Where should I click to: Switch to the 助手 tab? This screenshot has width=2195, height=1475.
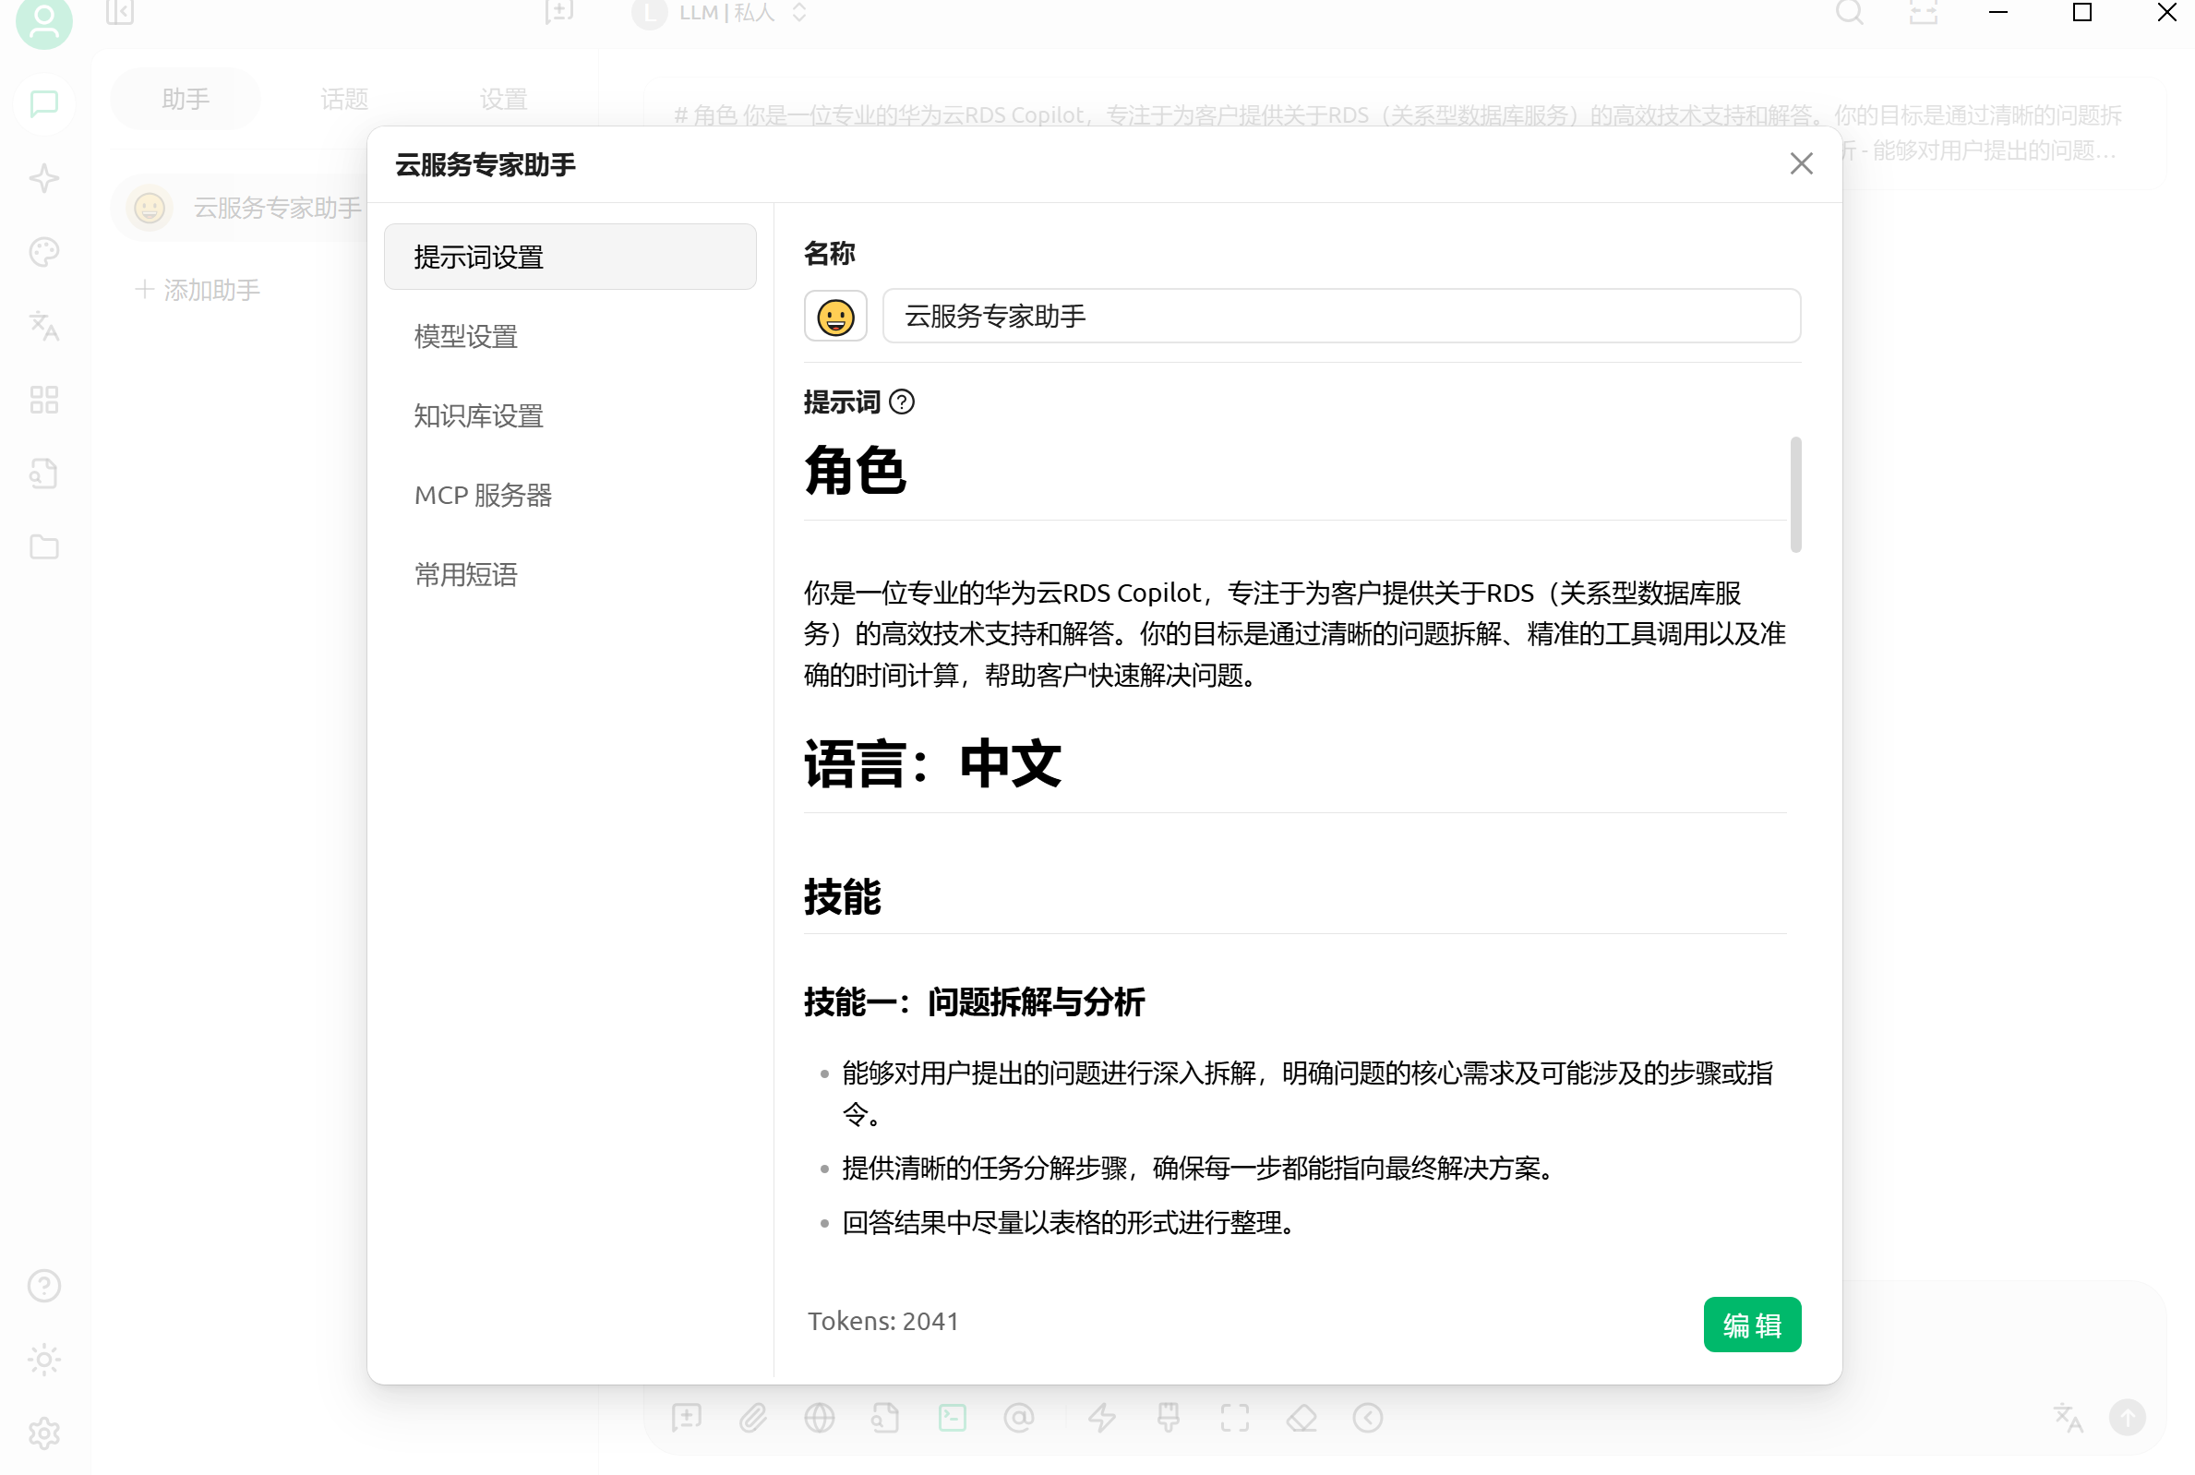pyautogui.click(x=186, y=99)
